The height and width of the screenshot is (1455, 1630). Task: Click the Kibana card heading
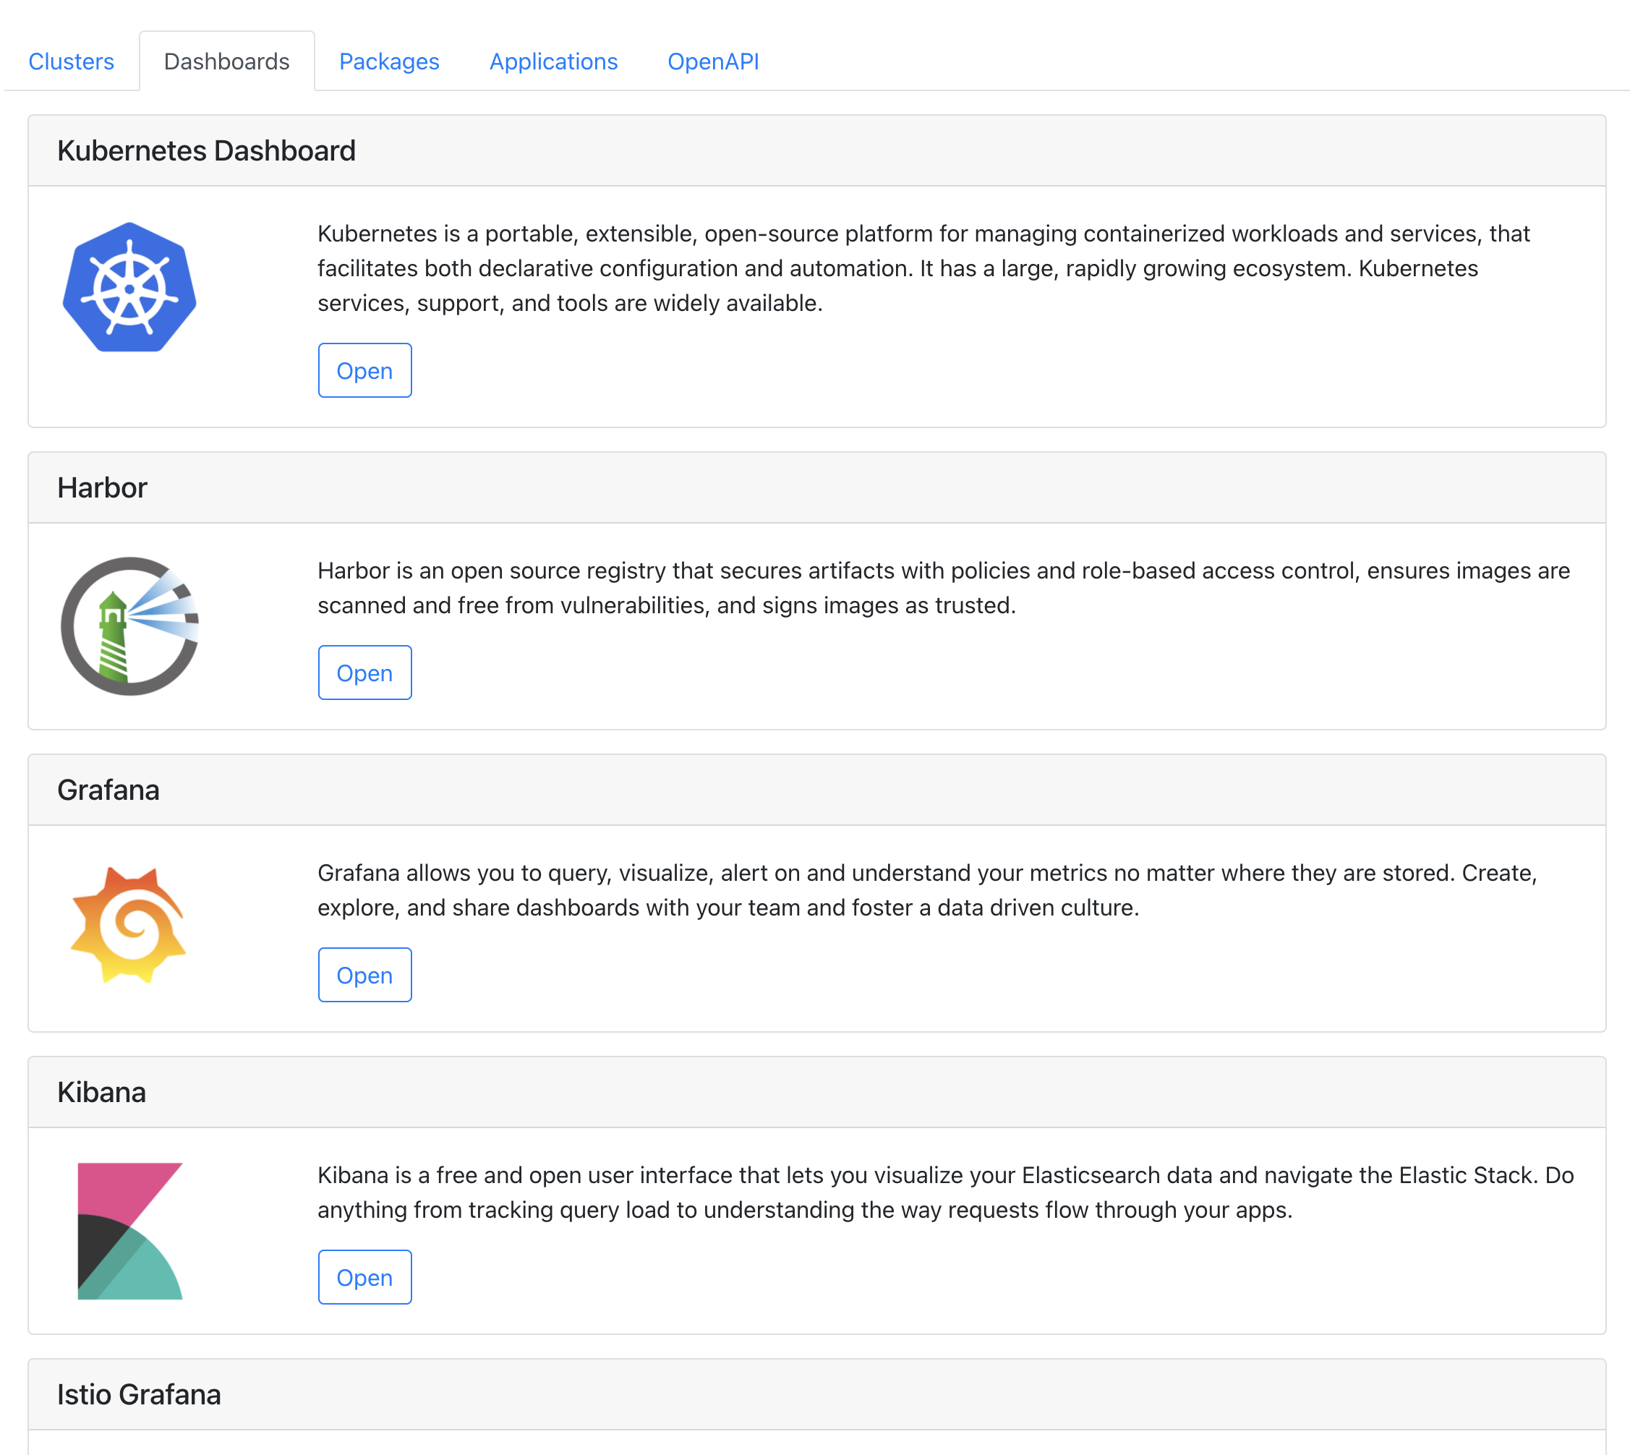pyautogui.click(x=101, y=1092)
